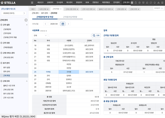Open 근로제/근무지 적용 in sidebar
Image resolution: width=165 pixels, height=118 pixels.
(10, 37)
